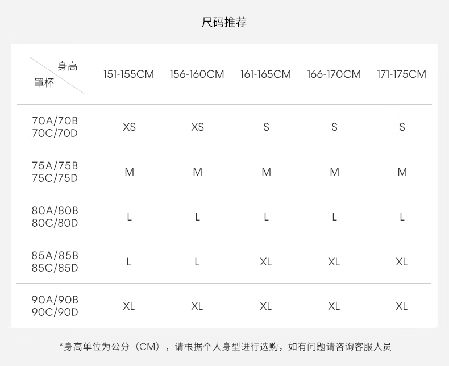Select the 75A/75B 75C/75D row label
Screen dimensions: 449x366
tap(55, 172)
